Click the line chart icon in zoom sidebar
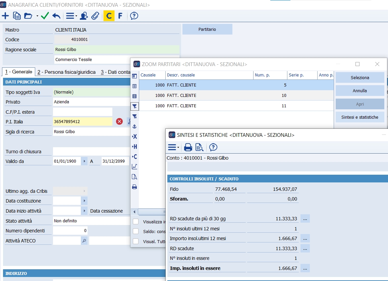Screen dimensions: 388x281 pyautogui.click(x=134, y=167)
